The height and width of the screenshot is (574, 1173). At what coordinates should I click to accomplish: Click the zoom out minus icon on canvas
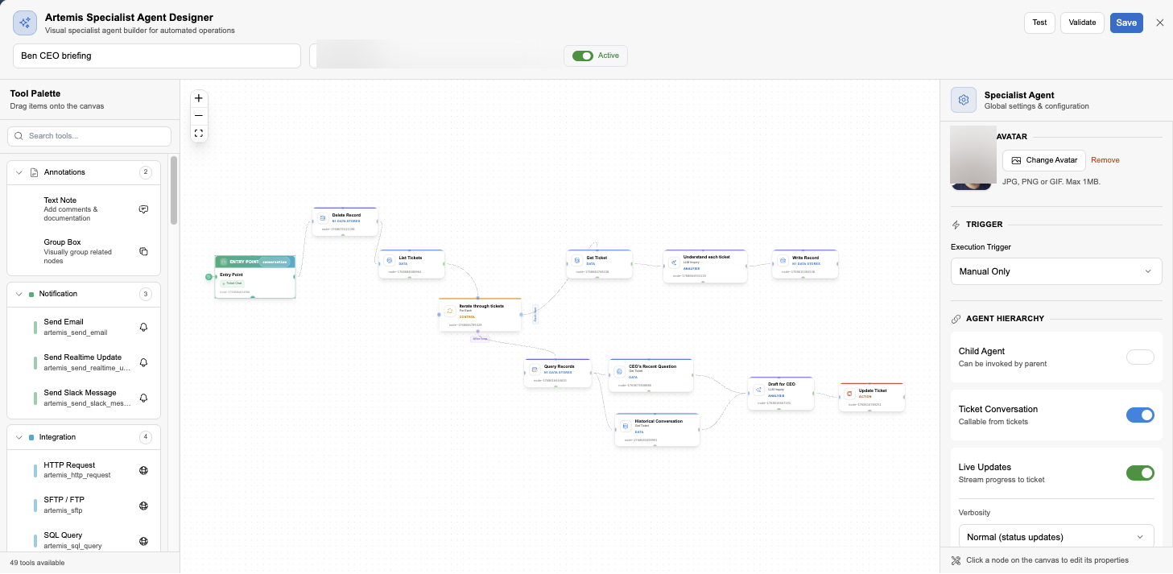tap(199, 115)
